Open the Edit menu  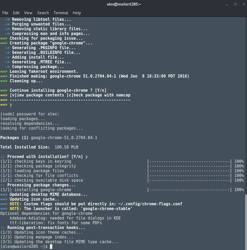pyautogui.click(x=16, y=13)
